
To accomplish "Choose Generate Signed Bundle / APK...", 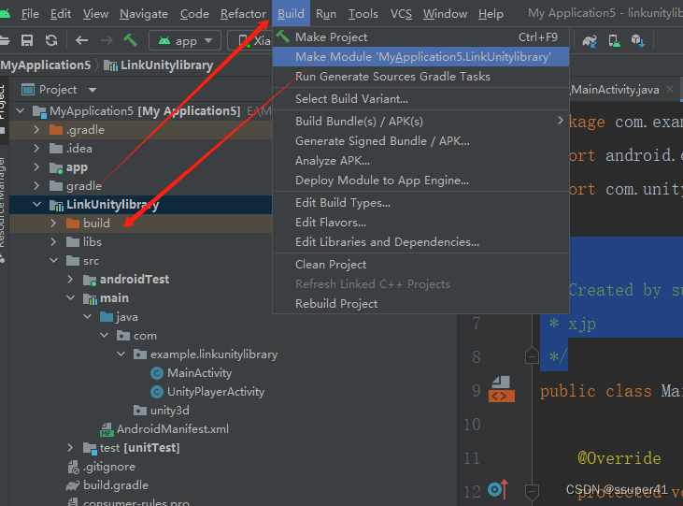I will 420,141.
